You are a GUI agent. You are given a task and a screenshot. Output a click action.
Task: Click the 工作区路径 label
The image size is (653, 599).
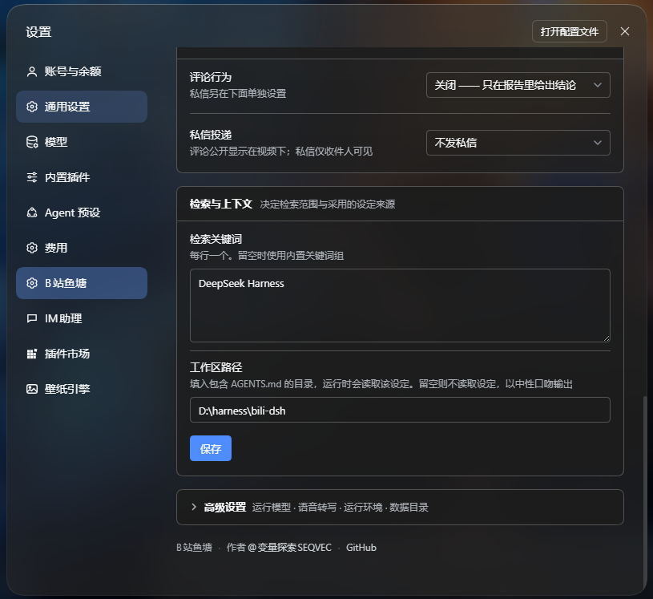pos(216,367)
